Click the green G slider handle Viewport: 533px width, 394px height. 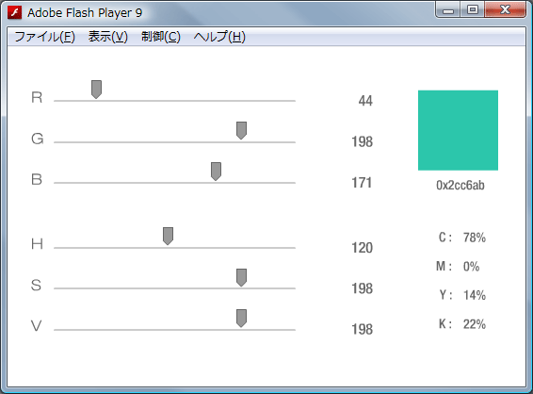[241, 131]
